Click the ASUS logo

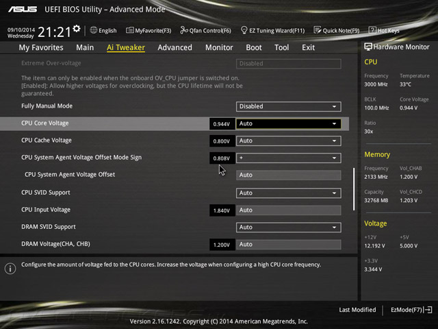23,9
